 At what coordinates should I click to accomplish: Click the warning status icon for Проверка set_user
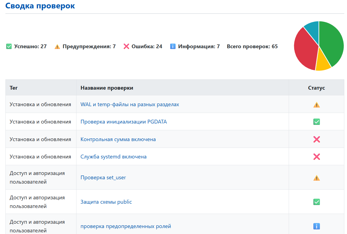tap(316, 178)
